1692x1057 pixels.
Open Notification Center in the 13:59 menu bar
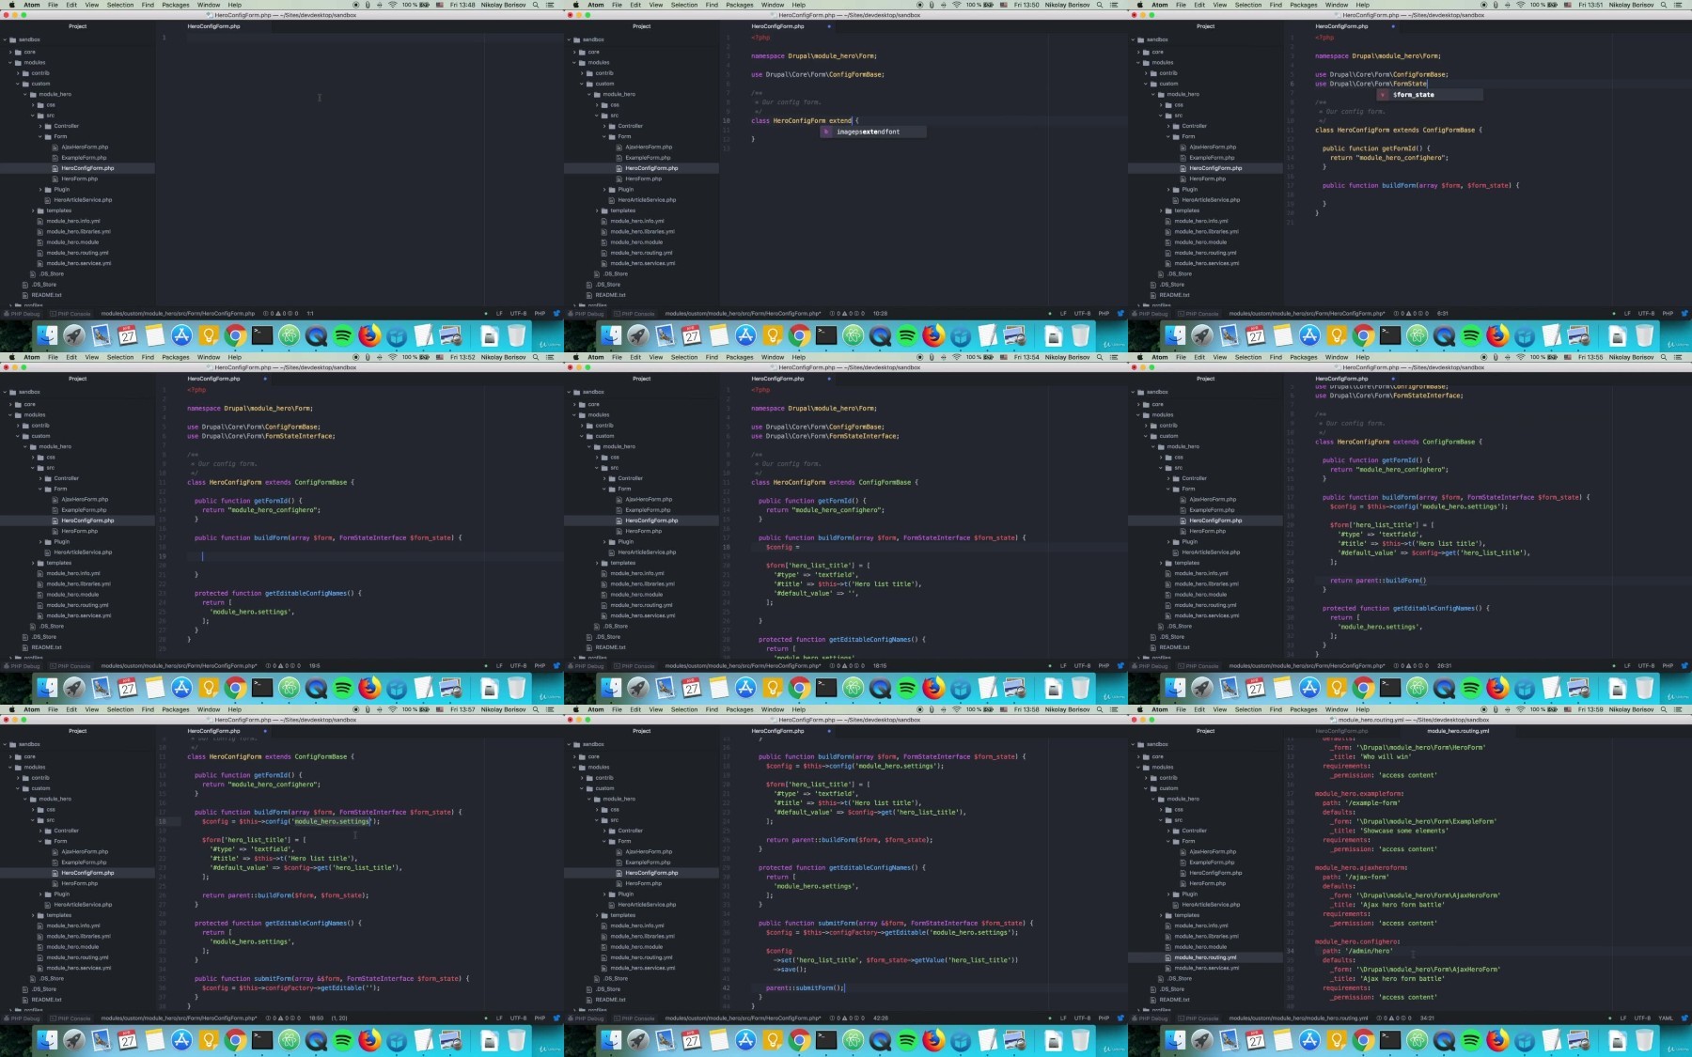tap(1678, 709)
